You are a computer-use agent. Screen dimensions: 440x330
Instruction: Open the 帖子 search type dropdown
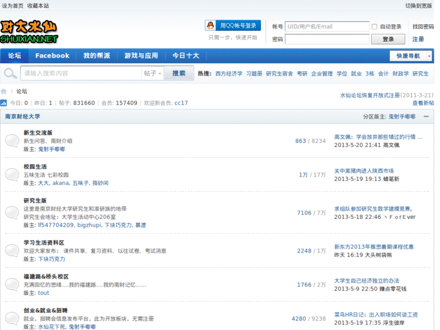[152, 73]
